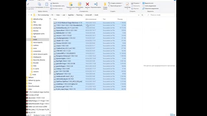Open the saves folder in the tree

click(x=35, y=48)
